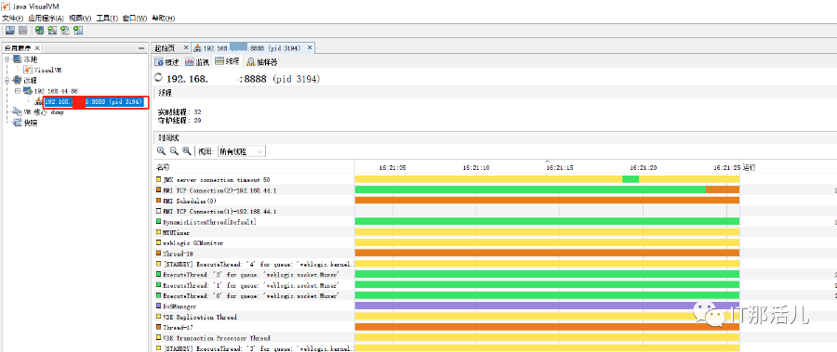Viewport: 837px width, 352px height.
Task: Open the 视图(V) menu
Action: (80, 19)
